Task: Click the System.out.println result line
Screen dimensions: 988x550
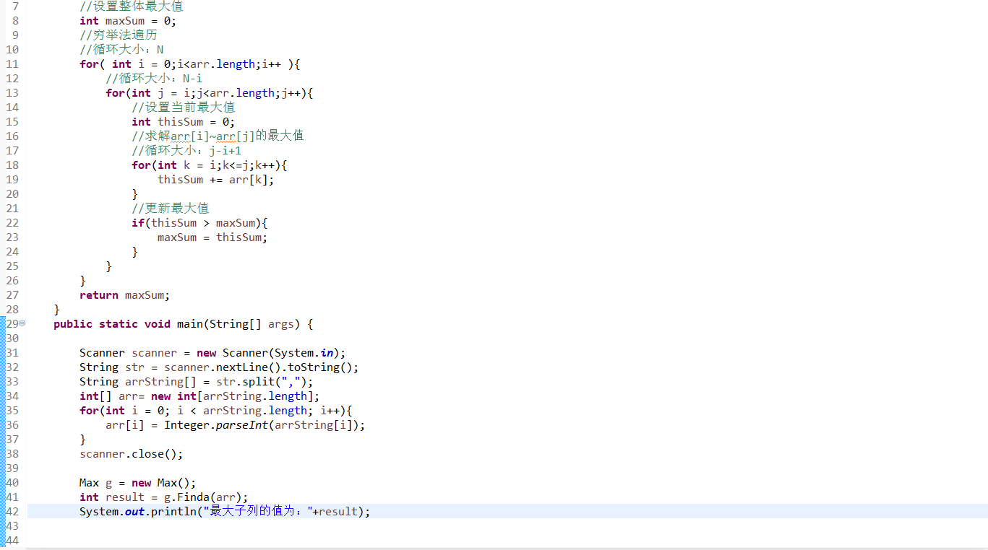Action: (x=225, y=512)
